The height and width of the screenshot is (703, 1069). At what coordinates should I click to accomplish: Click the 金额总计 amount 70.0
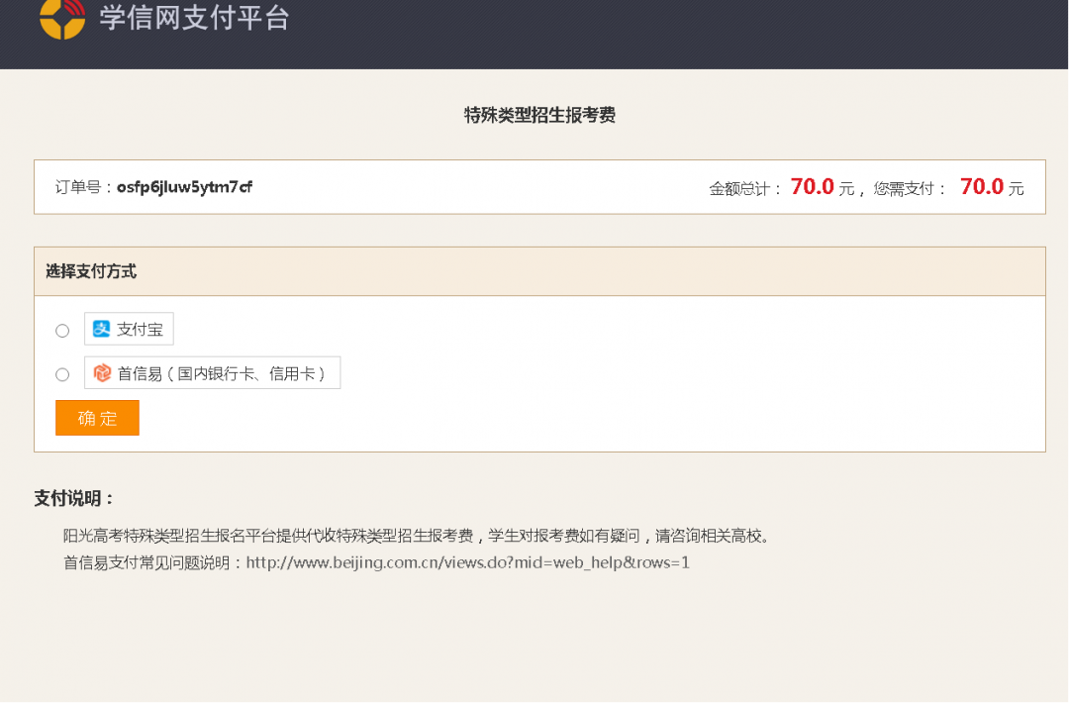tap(812, 187)
